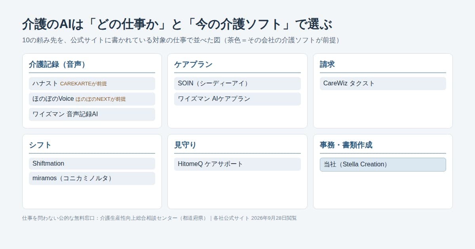This screenshot has height=249, width=475.
Task: Click miramos（コニカミノルタ） item
Action: (x=92, y=178)
